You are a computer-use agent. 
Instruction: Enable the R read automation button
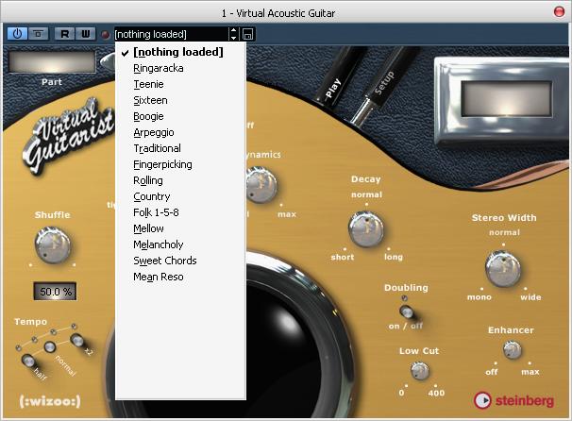tap(64, 33)
